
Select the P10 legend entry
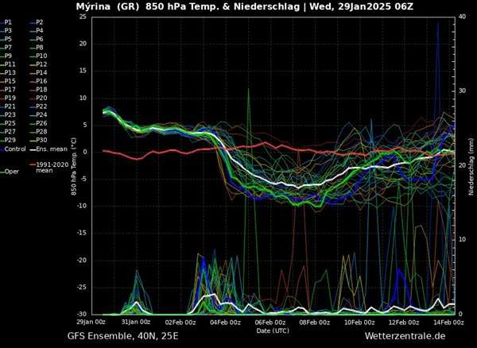pos(41,56)
